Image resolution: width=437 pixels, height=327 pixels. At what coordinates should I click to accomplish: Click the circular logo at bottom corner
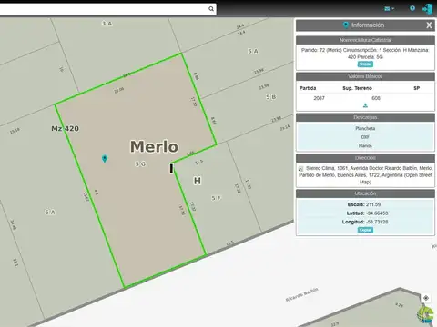[x=426, y=315]
